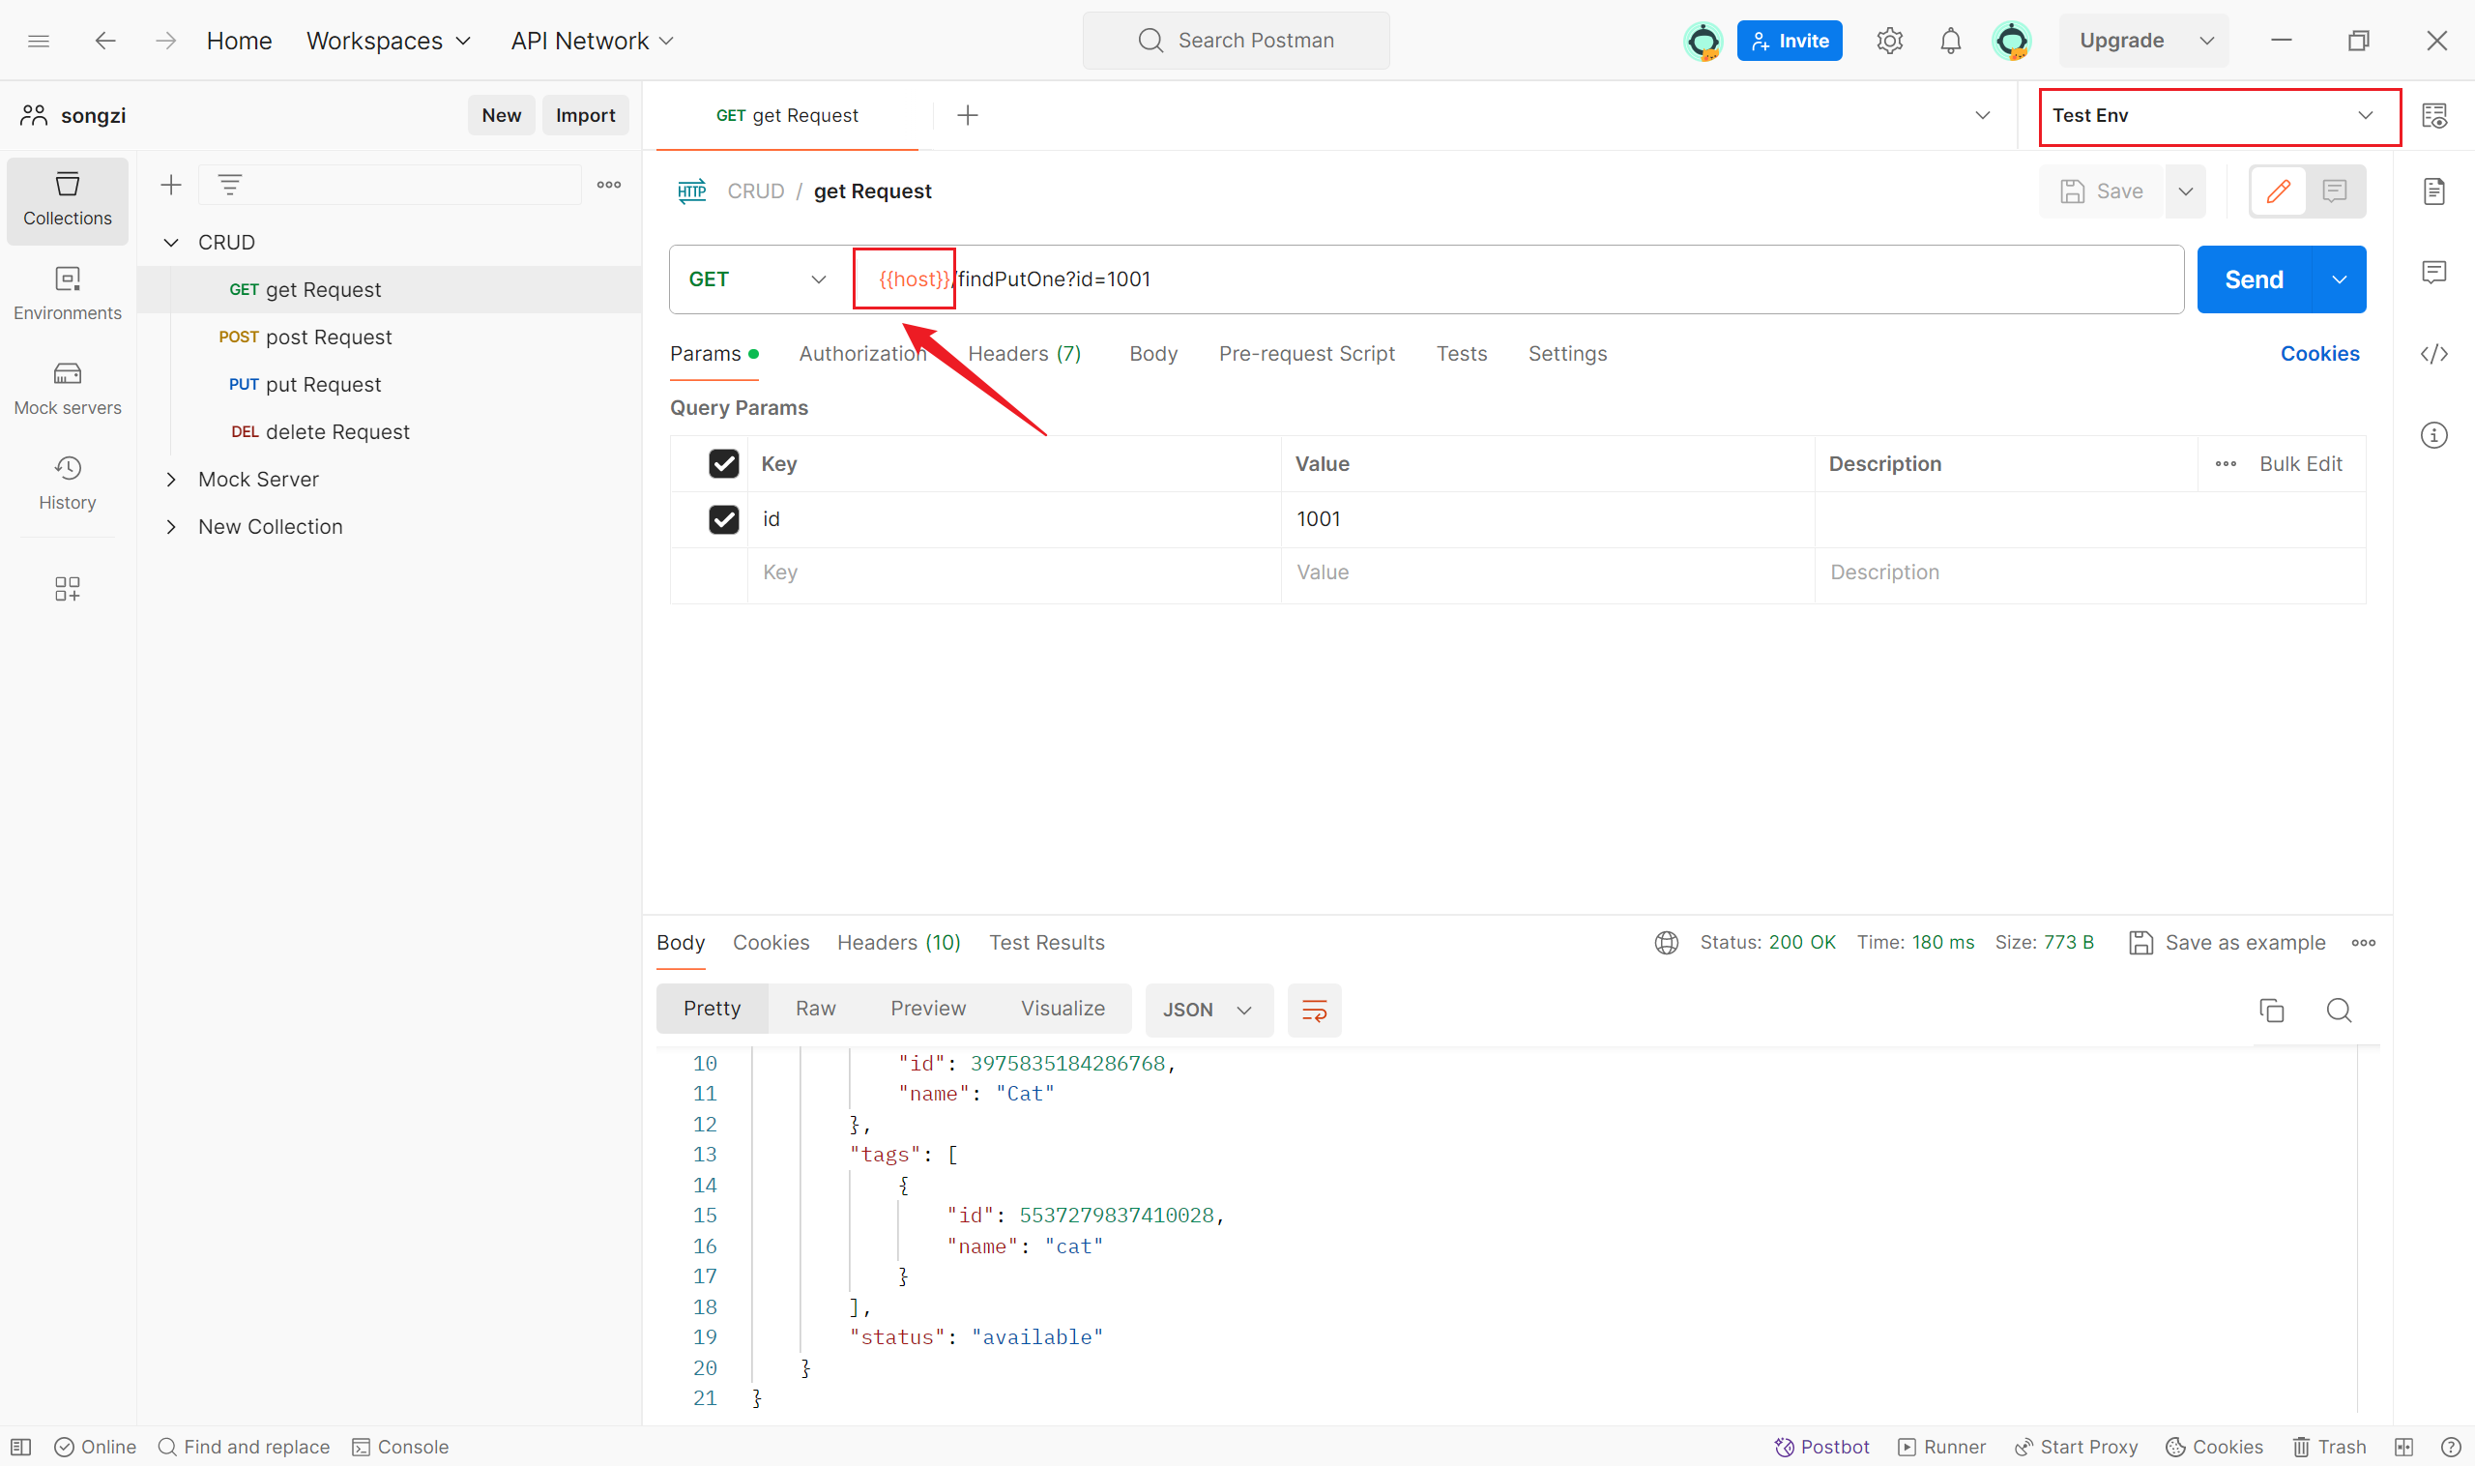The width and height of the screenshot is (2475, 1466).
Task: Open History in the sidebar
Action: click(67, 484)
